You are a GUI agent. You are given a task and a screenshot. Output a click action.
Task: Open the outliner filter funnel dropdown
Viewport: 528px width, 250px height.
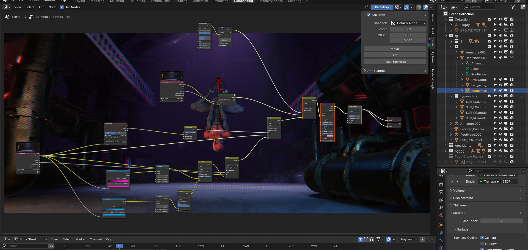click(514, 7)
